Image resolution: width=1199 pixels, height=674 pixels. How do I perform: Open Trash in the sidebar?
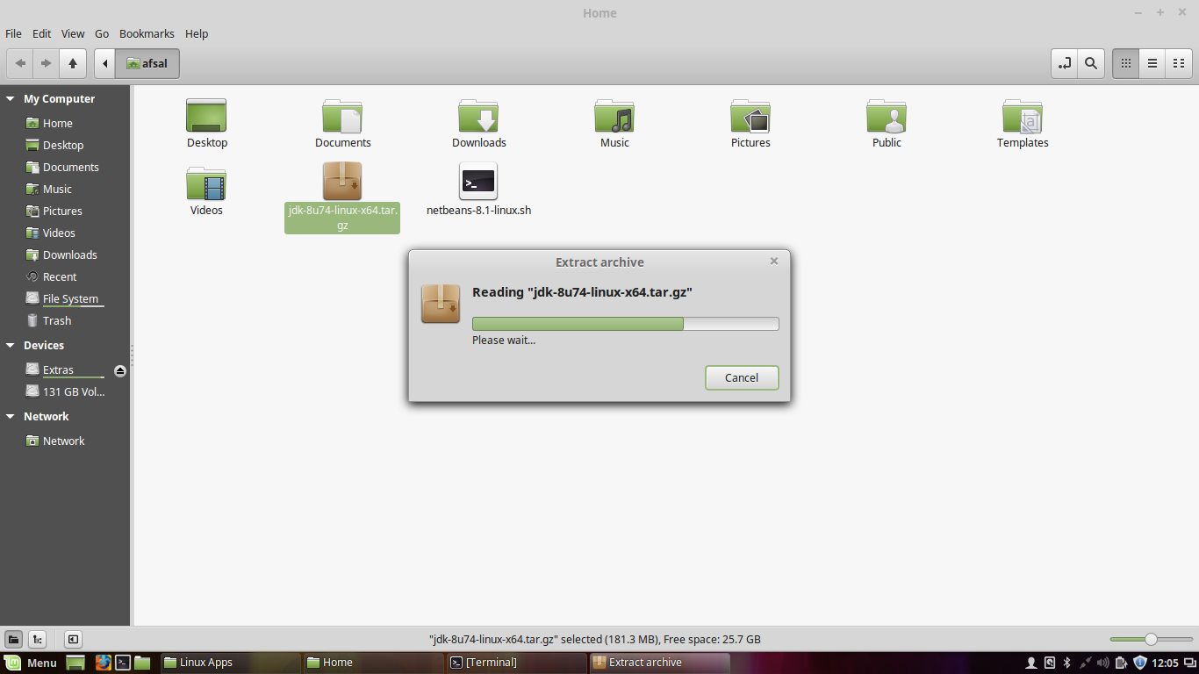click(x=56, y=321)
